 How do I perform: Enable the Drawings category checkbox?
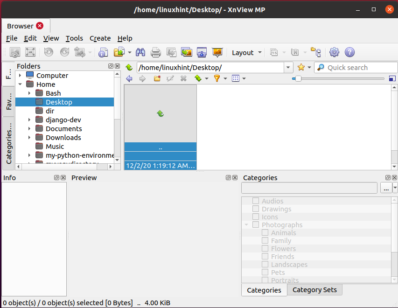256,209
